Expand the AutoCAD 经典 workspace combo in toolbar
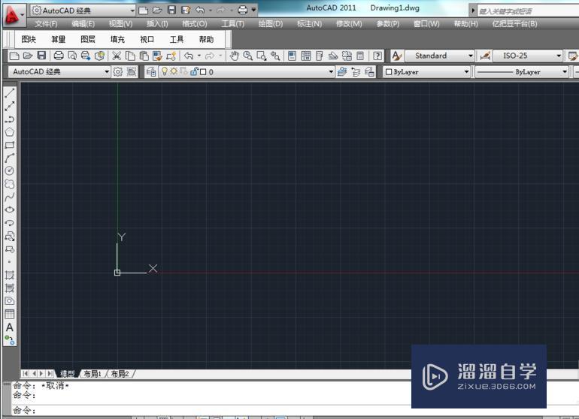The height and width of the screenshot is (419, 579). click(106, 71)
